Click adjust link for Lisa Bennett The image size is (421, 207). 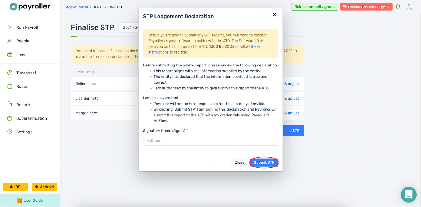tap(291, 99)
